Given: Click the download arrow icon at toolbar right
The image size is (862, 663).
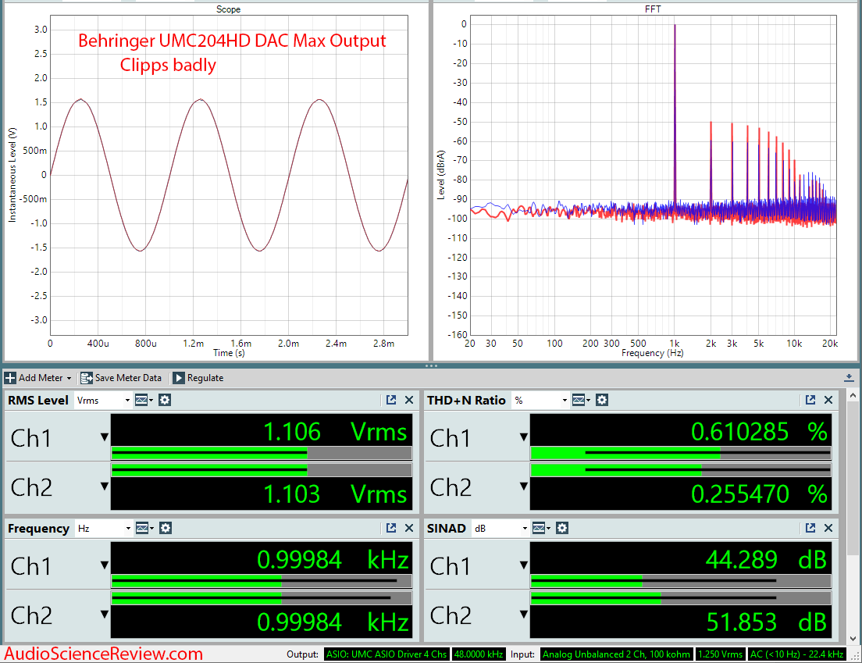Looking at the screenshot, I should click(849, 378).
